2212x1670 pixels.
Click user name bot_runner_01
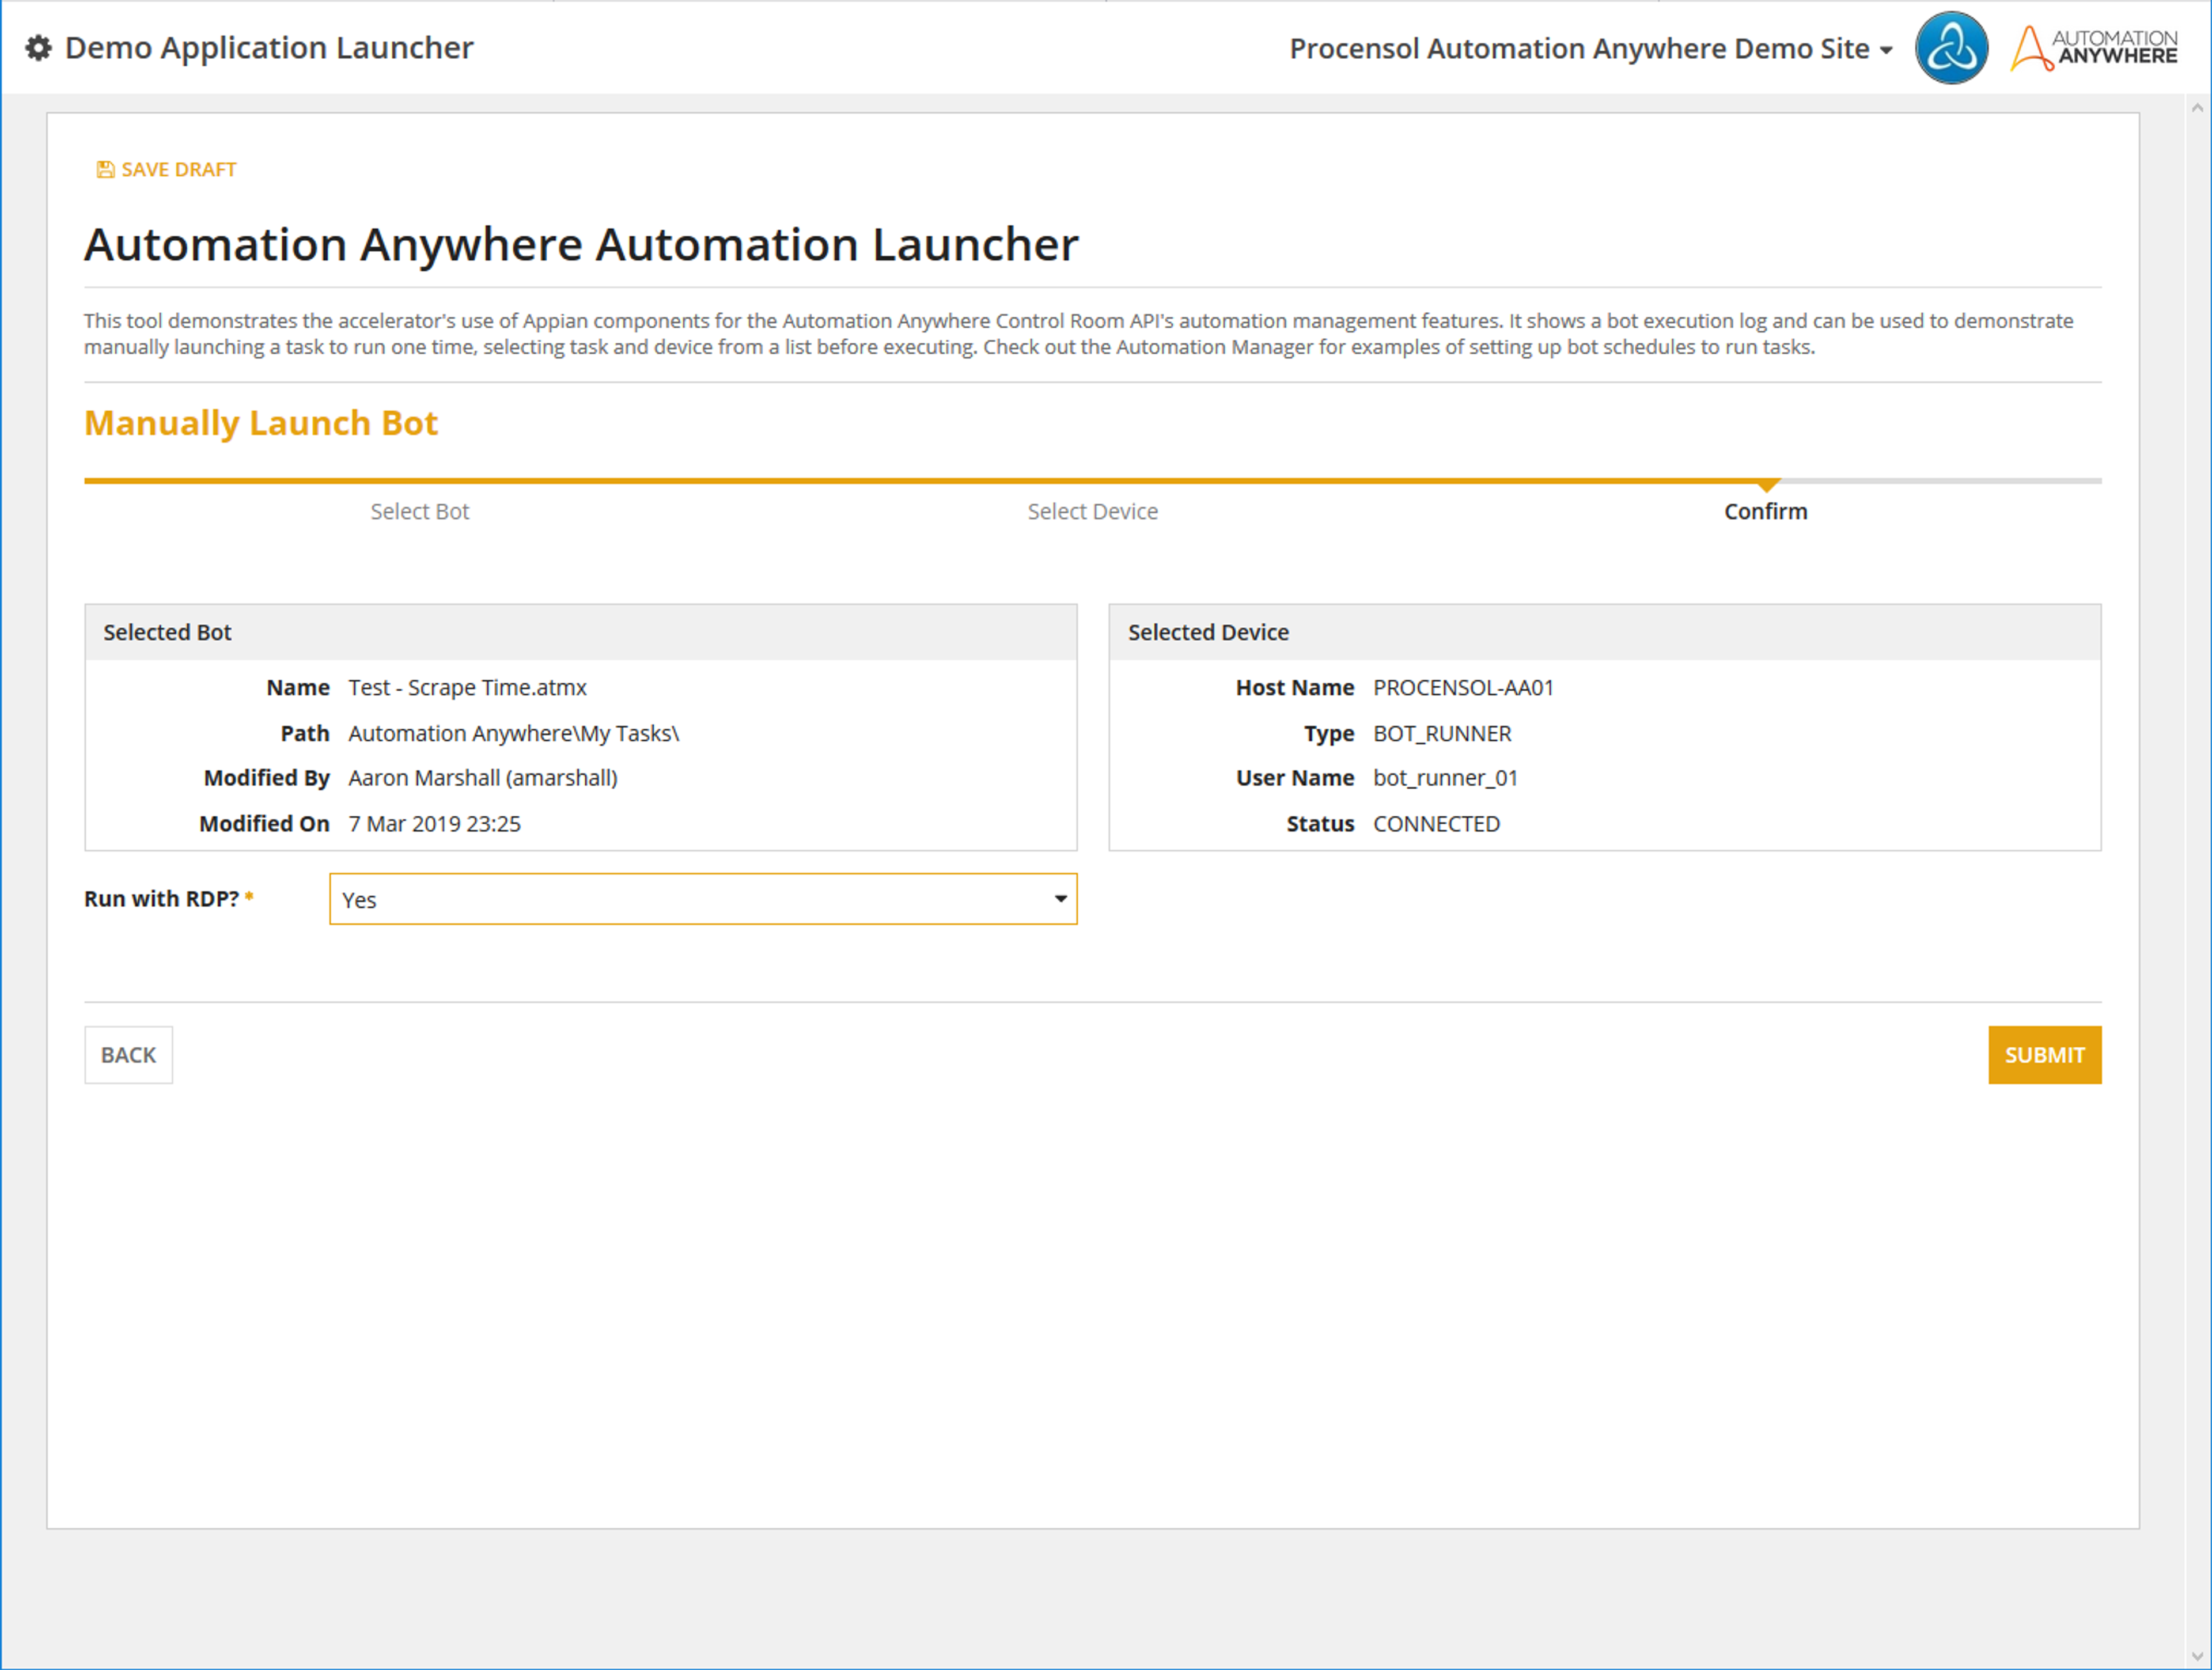tap(1445, 778)
